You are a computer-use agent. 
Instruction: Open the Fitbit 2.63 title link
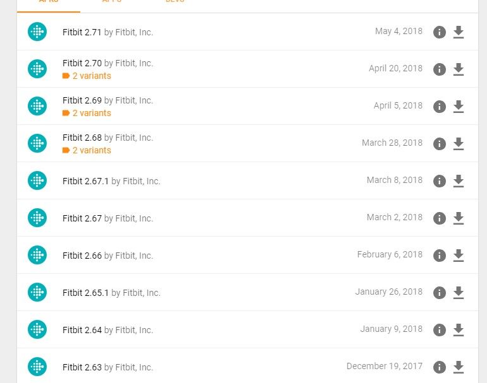click(82, 367)
